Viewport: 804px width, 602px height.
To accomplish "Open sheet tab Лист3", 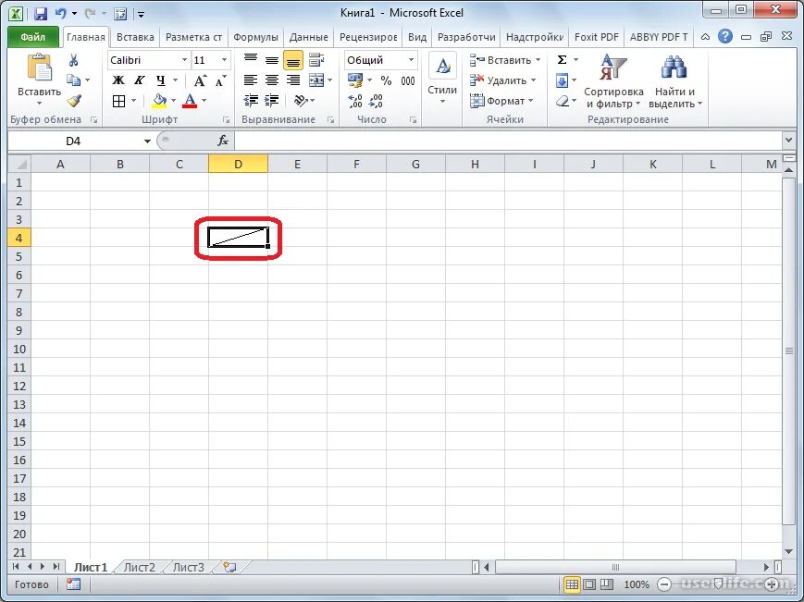I will (188, 567).
